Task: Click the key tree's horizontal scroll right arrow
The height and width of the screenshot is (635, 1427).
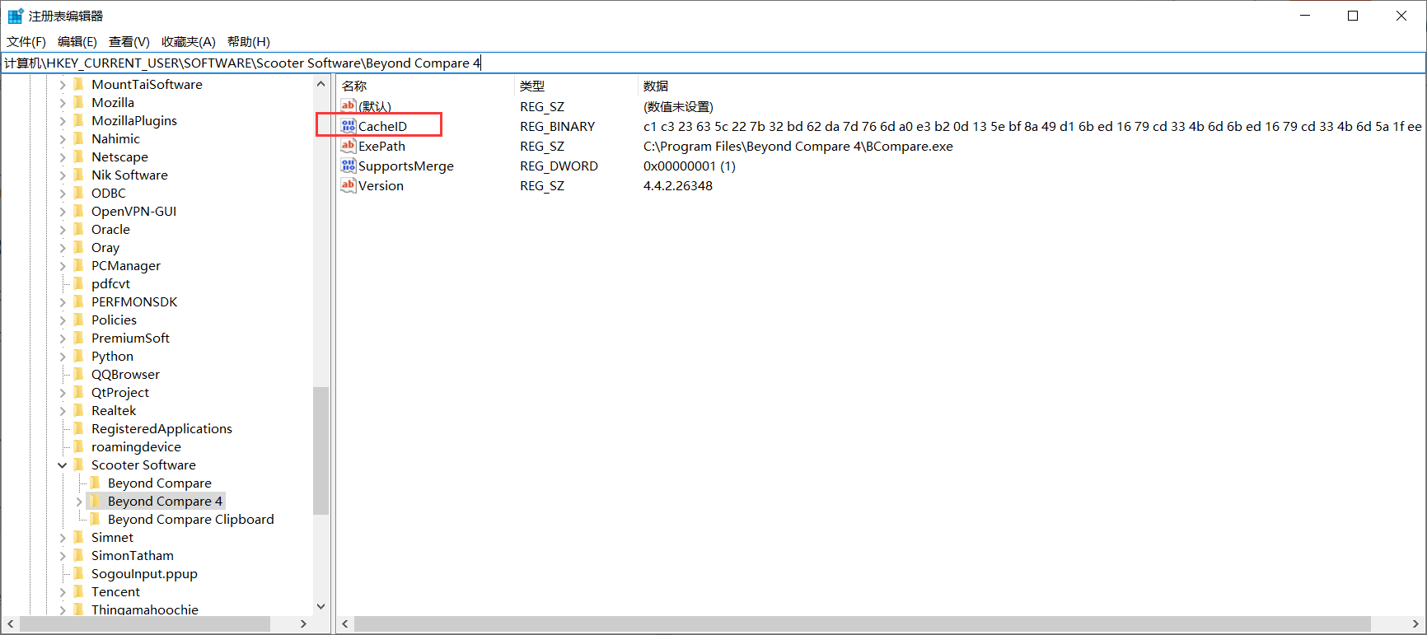Action: tap(303, 623)
